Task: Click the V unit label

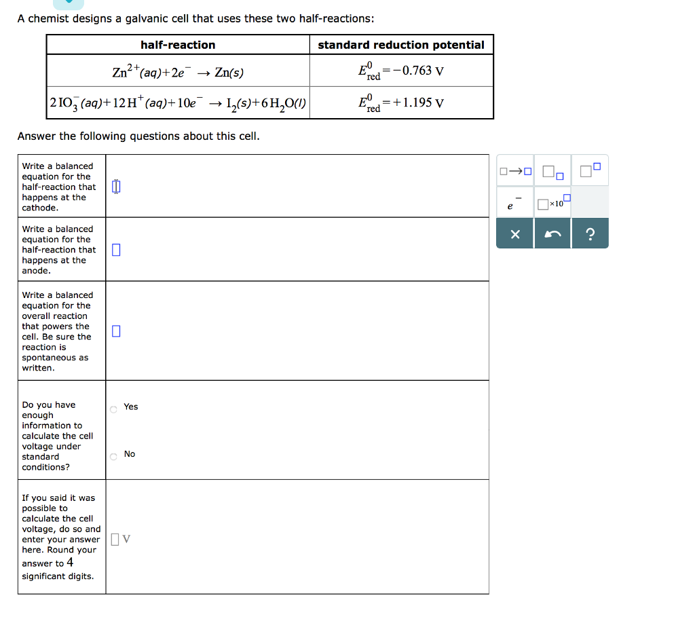Action: 126,539
